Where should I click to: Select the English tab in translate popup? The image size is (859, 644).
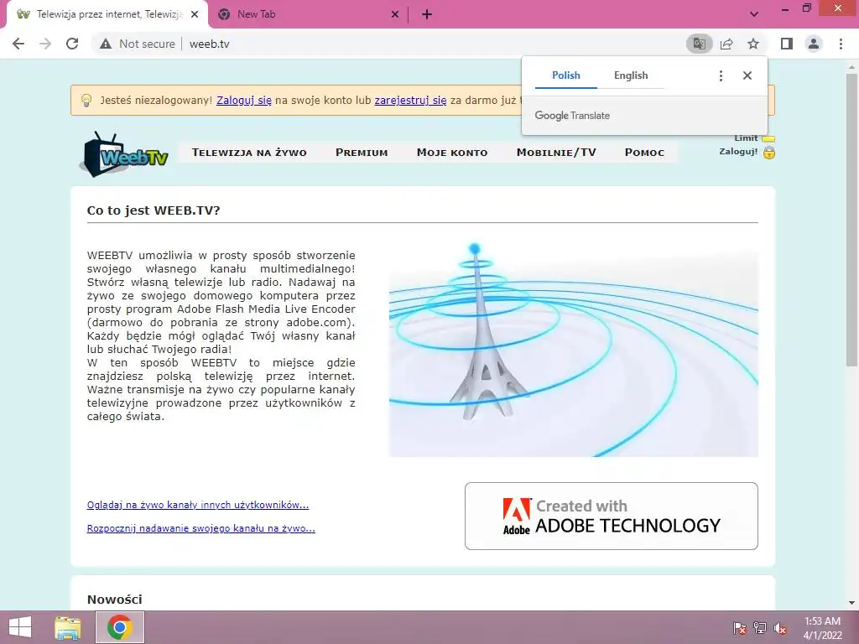tap(631, 75)
